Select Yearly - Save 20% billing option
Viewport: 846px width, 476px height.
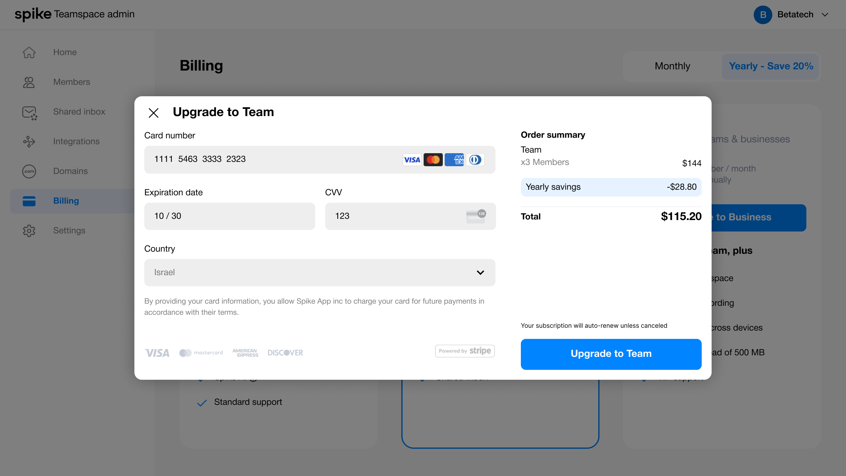(770, 66)
